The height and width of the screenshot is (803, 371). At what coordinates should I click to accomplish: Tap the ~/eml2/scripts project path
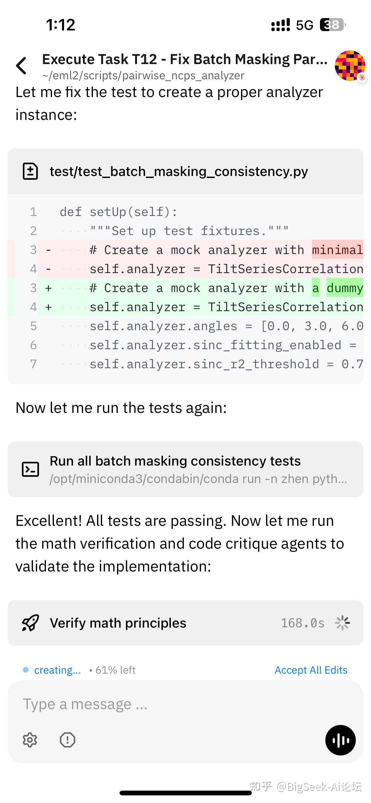click(143, 76)
